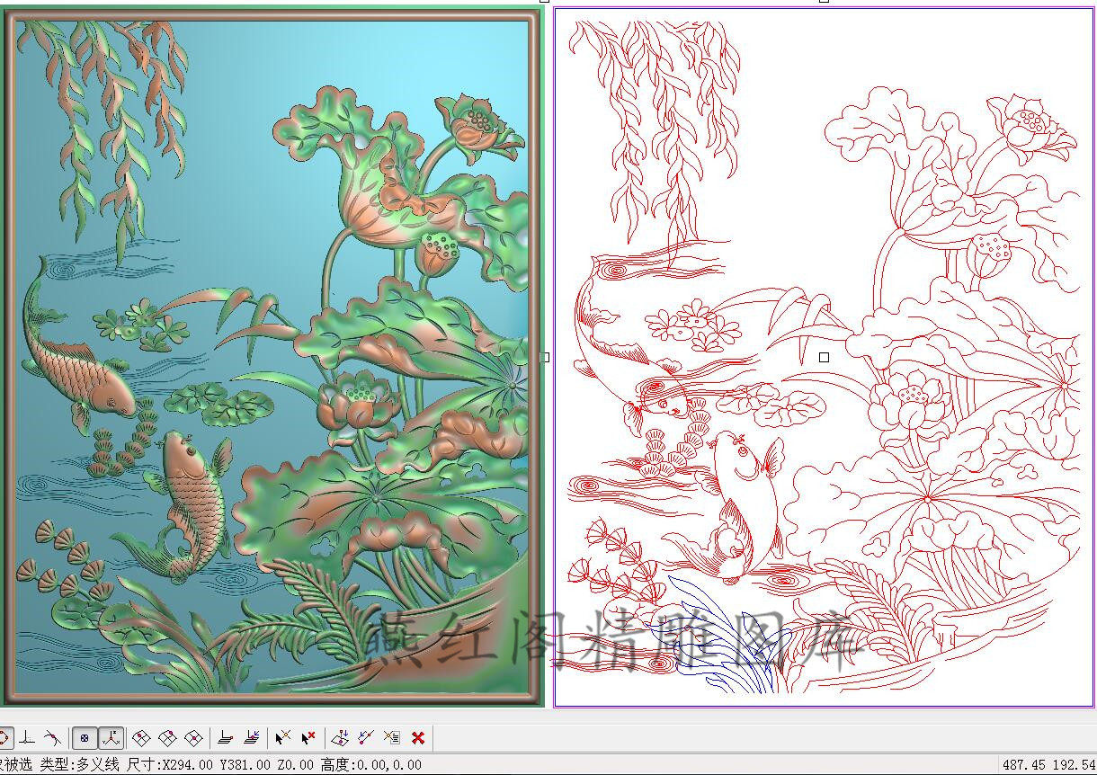Click the type label 多义线 in status bar
Image resolution: width=1097 pixels, height=775 pixels.
tap(100, 765)
